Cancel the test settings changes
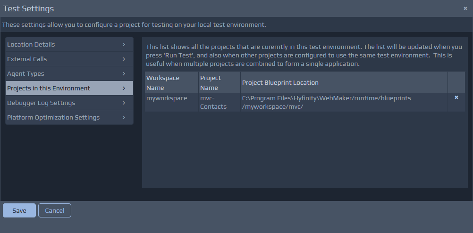The width and height of the screenshot is (473, 233). 55,210
